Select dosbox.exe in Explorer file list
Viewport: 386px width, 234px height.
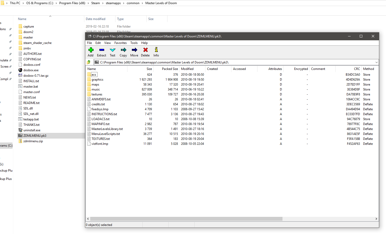click(x=31, y=70)
